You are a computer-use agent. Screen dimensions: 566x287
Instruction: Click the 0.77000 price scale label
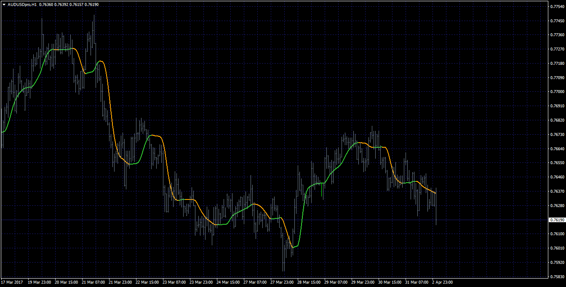click(557, 92)
